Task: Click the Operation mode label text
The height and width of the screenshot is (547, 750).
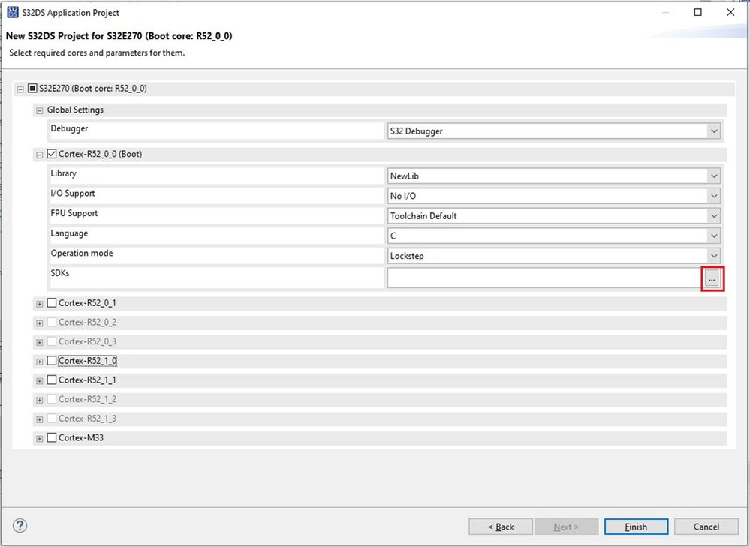Action: point(82,253)
